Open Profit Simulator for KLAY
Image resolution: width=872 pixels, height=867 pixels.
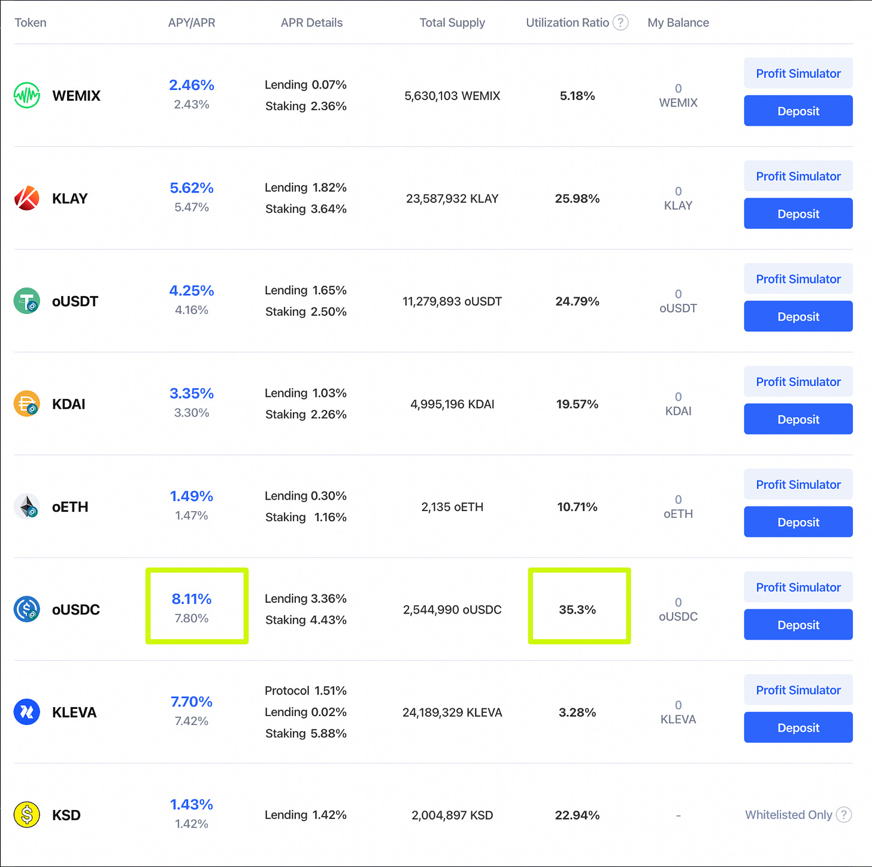coord(798,176)
